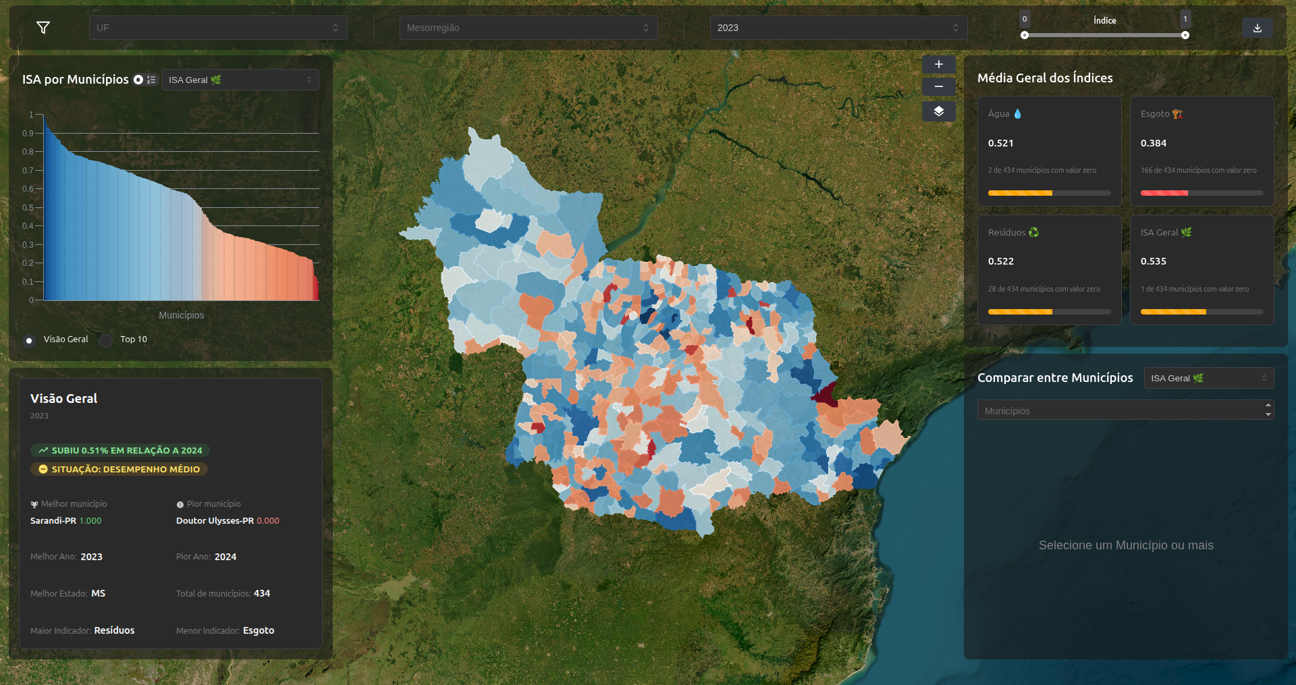The height and width of the screenshot is (685, 1296).
Task: Click the Municípios comparison input field
Action: pyautogui.click(x=1125, y=410)
